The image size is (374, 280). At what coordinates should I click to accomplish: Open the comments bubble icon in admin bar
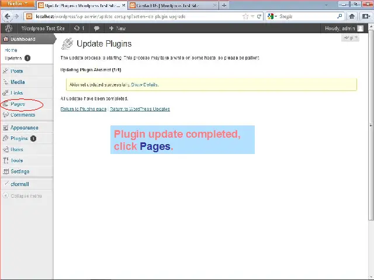tap(96, 29)
